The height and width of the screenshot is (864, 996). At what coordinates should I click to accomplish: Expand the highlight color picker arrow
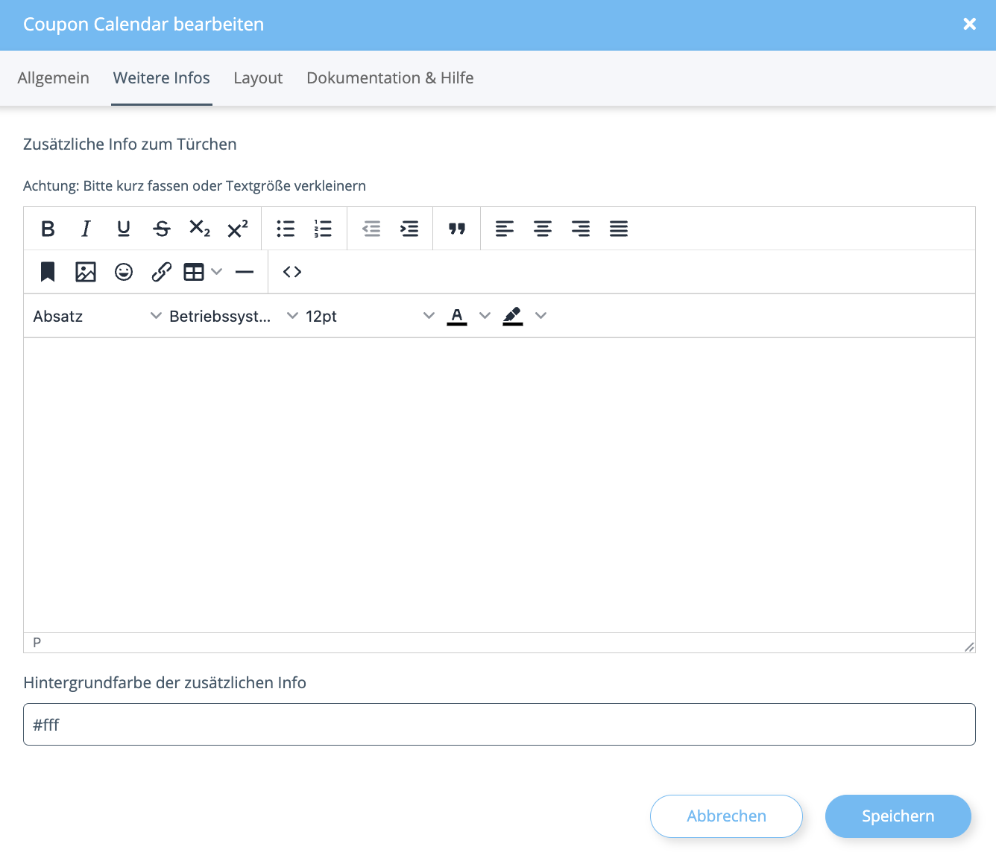(x=541, y=316)
